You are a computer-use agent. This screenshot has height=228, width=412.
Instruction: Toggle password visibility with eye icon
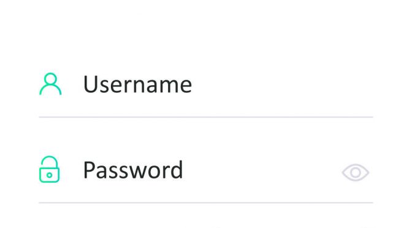[356, 173]
